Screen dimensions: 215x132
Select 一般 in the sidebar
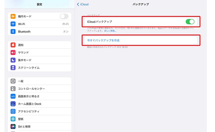coord(40,81)
